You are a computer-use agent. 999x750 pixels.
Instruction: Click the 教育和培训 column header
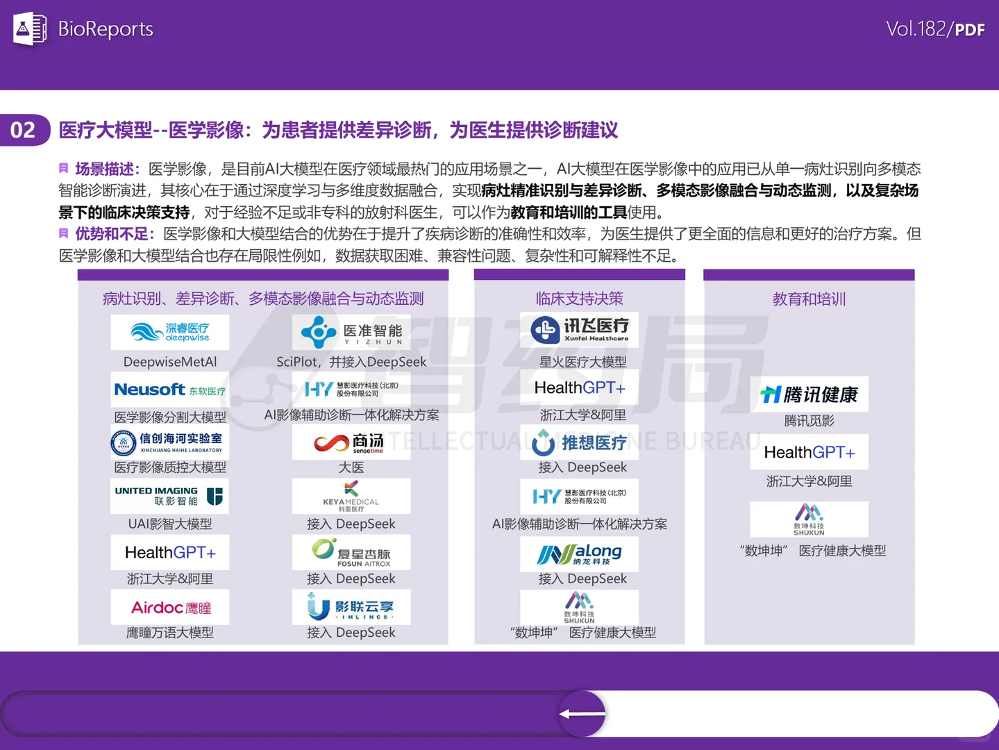(808, 299)
